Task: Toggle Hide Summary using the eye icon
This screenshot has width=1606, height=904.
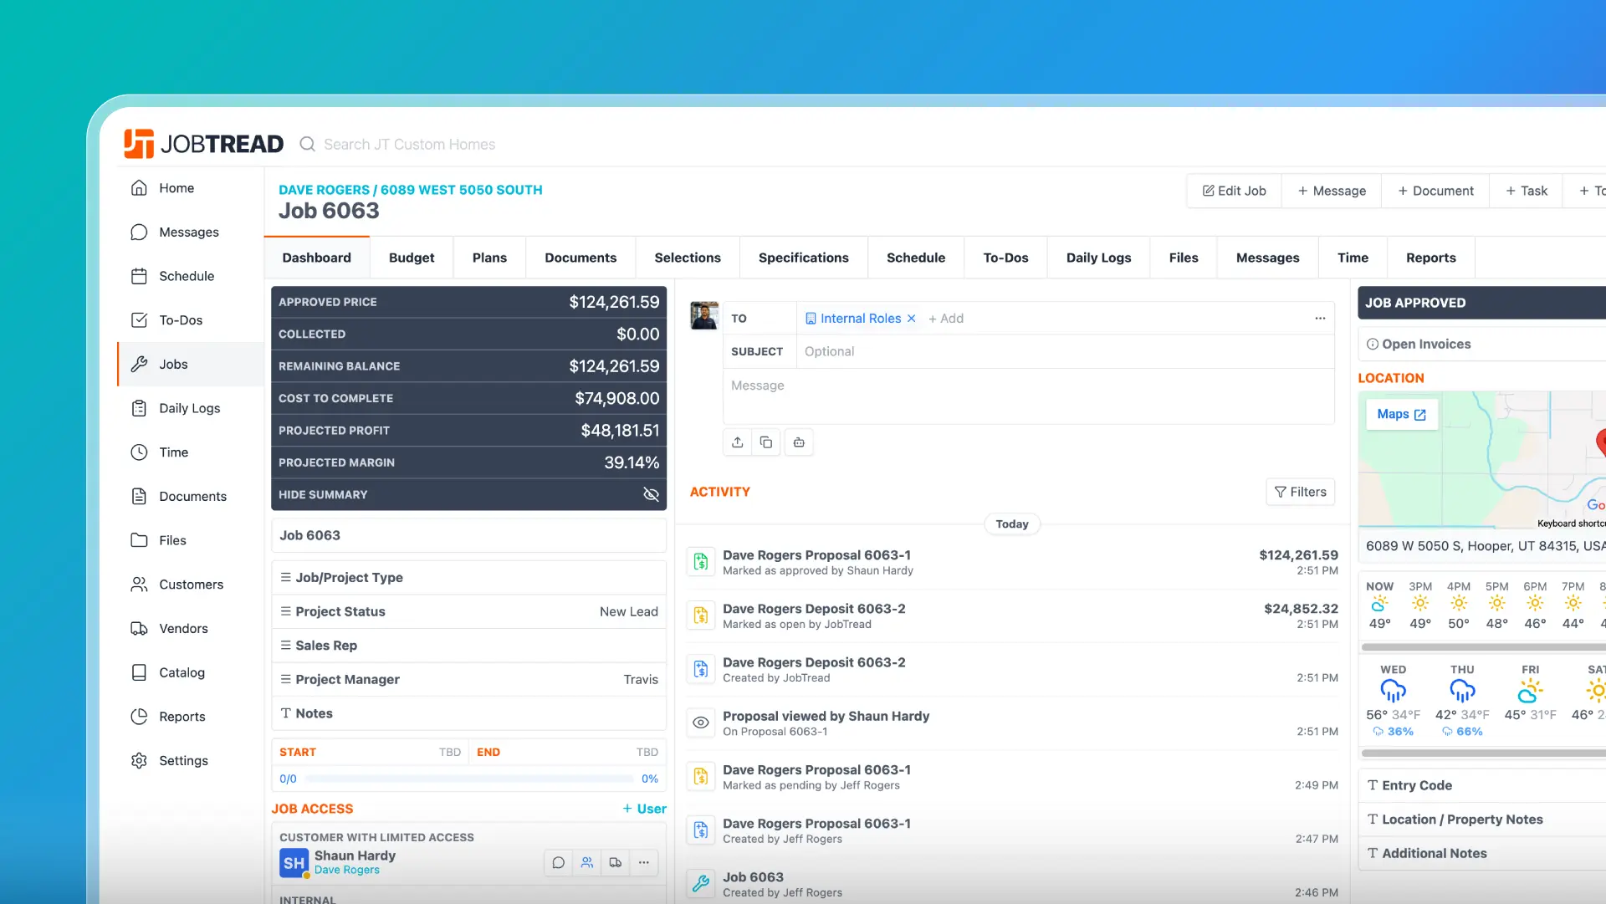Action: pyautogui.click(x=651, y=494)
